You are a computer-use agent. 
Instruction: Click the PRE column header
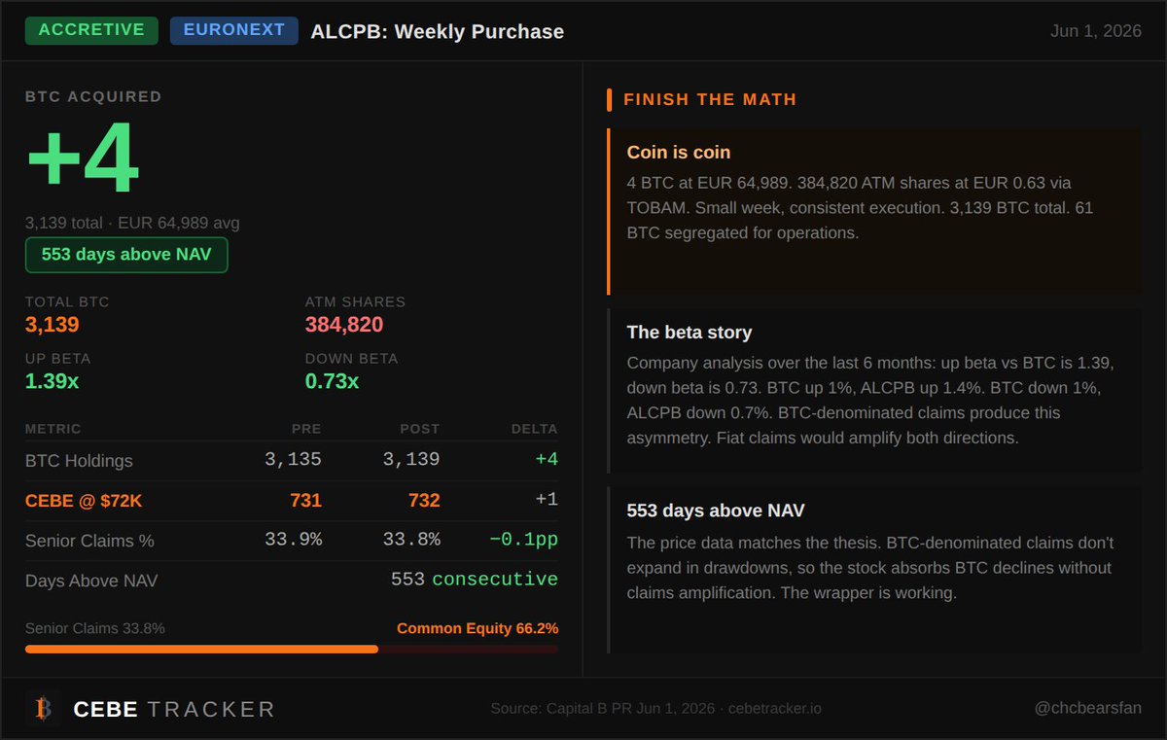307,429
